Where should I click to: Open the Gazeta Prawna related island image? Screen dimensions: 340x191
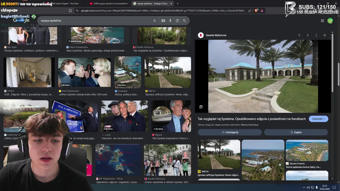pyautogui.click(x=307, y=150)
